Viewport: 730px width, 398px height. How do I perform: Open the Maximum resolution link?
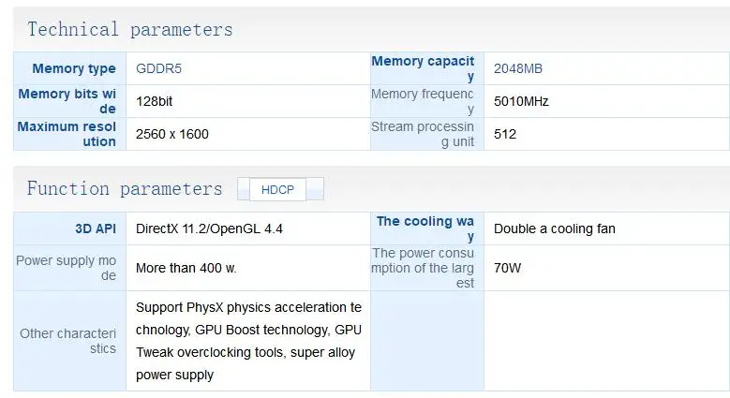(67, 134)
